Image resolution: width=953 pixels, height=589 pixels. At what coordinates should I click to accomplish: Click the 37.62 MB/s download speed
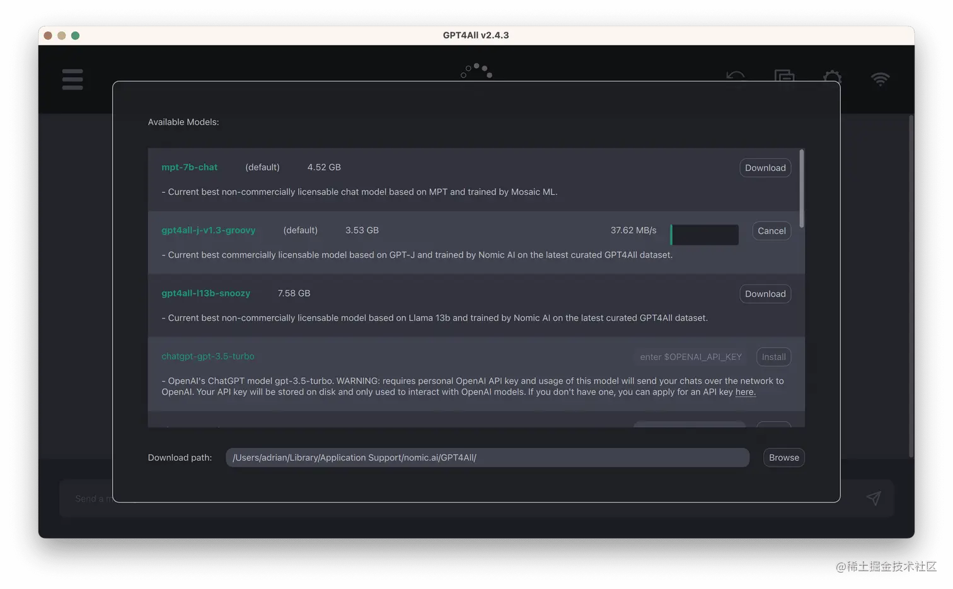click(x=633, y=230)
